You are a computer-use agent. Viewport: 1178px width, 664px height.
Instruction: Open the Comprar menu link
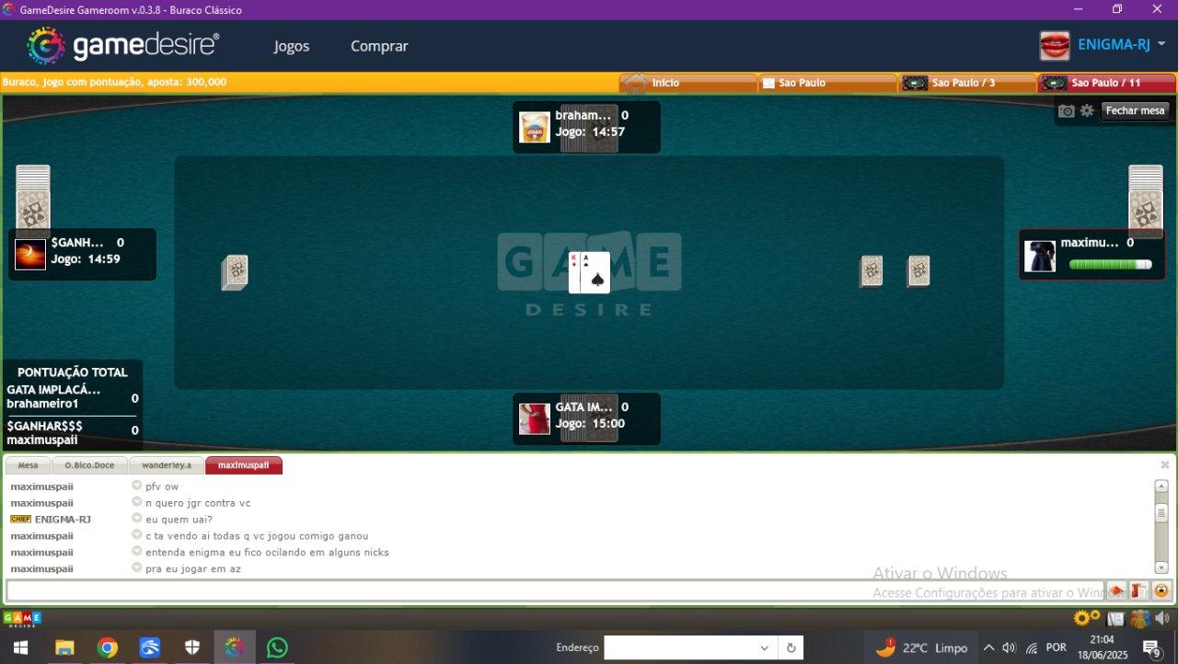[x=379, y=46]
